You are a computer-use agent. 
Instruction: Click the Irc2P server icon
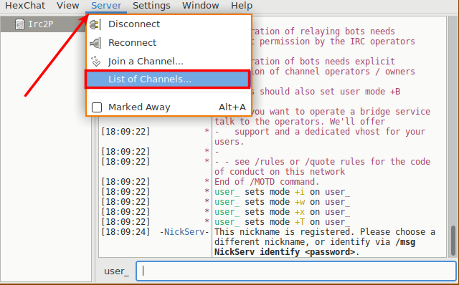pos(19,24)
